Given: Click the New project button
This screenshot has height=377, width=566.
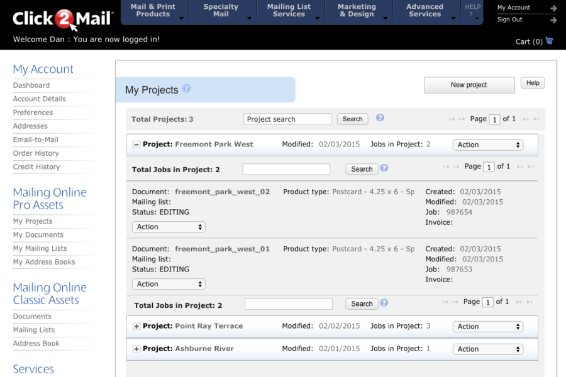Looking at the screenshot, I should click(x=469, y=85).
